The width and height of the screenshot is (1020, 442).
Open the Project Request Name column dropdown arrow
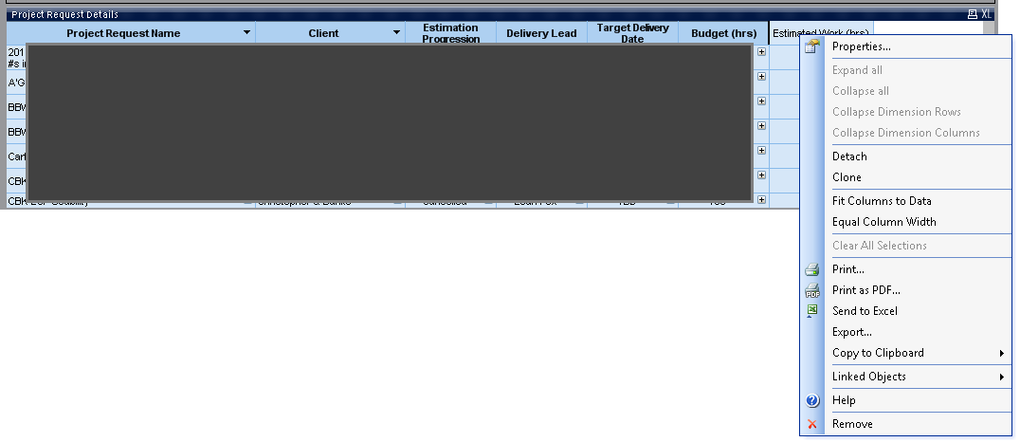click(246, 32)
